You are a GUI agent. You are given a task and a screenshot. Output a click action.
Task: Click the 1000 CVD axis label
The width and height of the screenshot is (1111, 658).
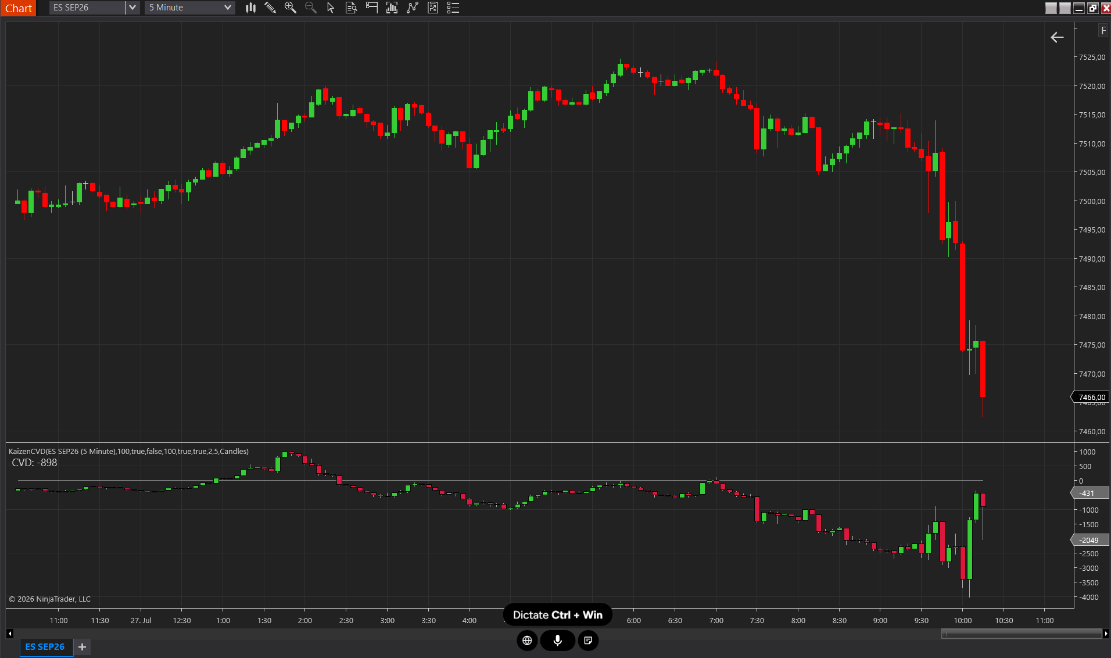1087,452
